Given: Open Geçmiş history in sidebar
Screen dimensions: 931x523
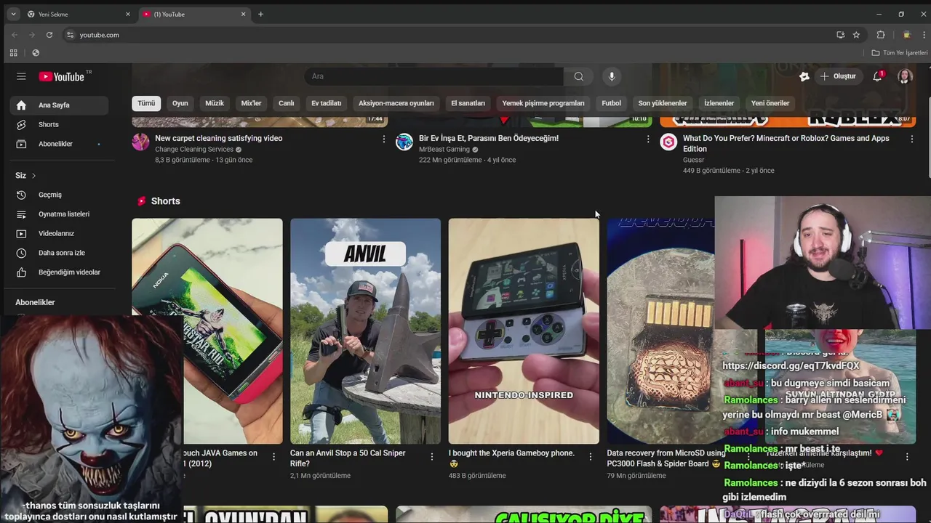Looking at the screenshot, I should [x=59, y=195].
